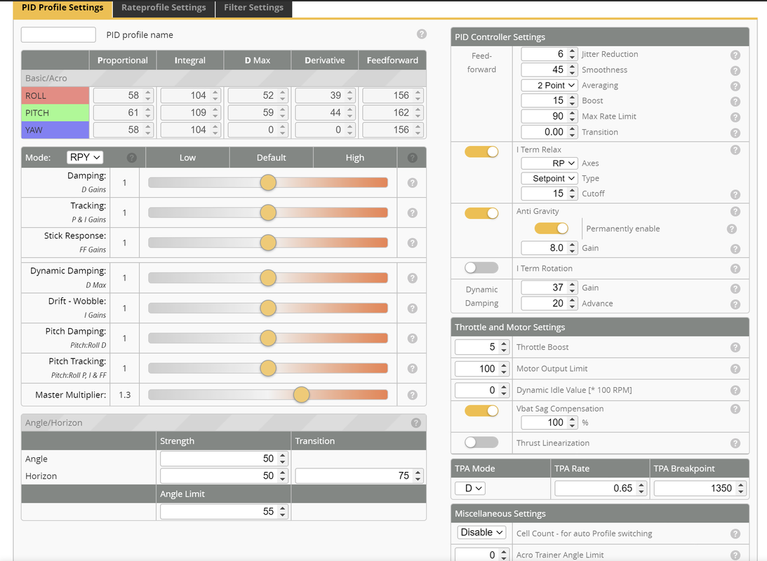Open Cell Count Disable dropdown
This screenshot has height=561, width=767.
pyautogui.click(x=481, y=532)
